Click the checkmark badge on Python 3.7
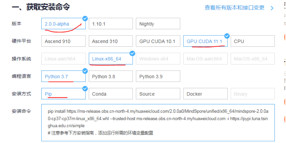The height and width of the screenshot is (143, 286). (x=85, y=71)
